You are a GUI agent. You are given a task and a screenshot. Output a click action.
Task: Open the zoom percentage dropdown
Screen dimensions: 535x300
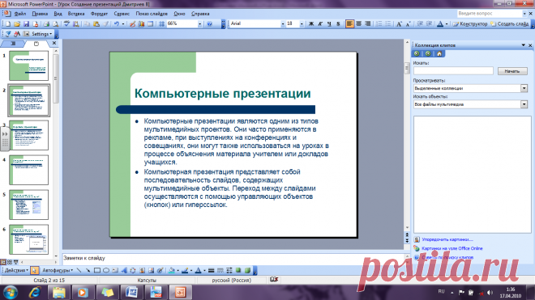(x=199, y=23)
